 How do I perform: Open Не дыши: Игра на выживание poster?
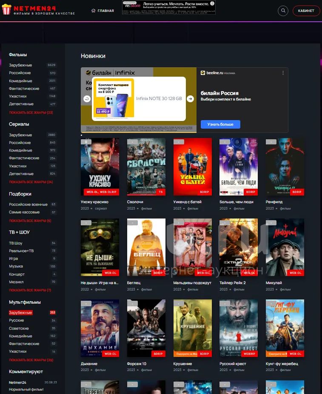(x=100, y=247)
